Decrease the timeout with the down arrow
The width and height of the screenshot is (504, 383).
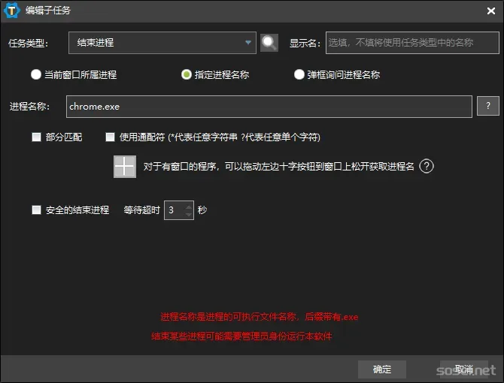tap(189, 214)
